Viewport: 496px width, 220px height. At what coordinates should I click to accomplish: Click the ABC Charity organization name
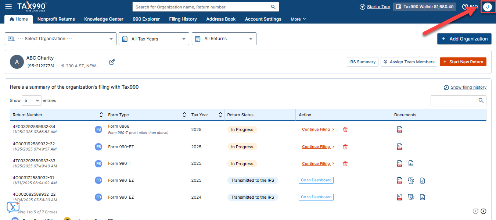(40, 58)
